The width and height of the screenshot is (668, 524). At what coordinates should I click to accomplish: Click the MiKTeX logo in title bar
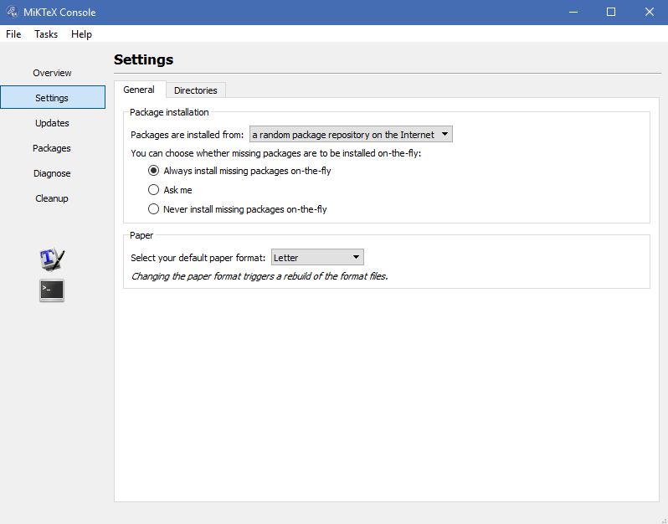click(x=13, y=12)
